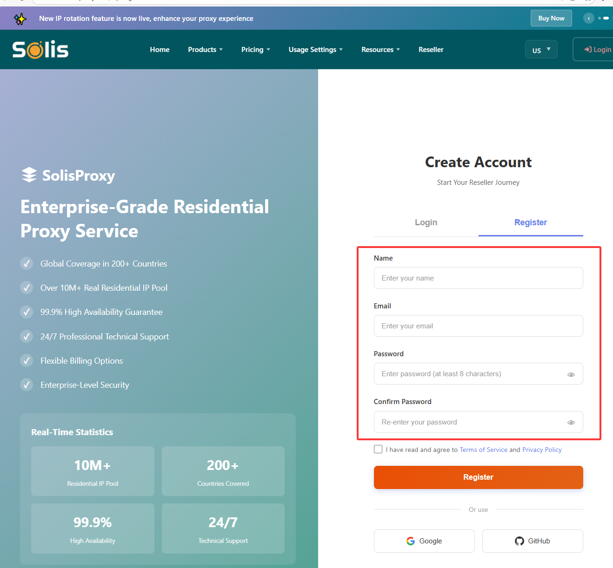Click the Google logo icon
The width and height of the screenshot is (613, 568).
coord(411,541)
